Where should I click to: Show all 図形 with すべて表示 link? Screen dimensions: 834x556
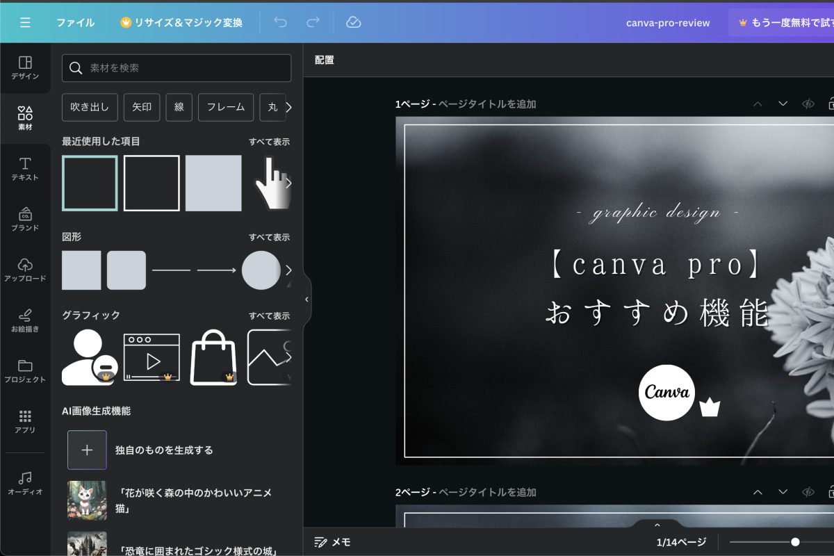tap(270, 237)
